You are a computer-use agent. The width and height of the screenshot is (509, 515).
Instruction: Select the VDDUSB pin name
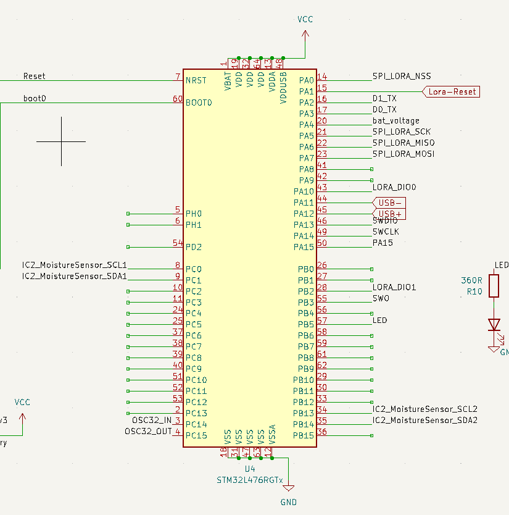coord(283,88)
